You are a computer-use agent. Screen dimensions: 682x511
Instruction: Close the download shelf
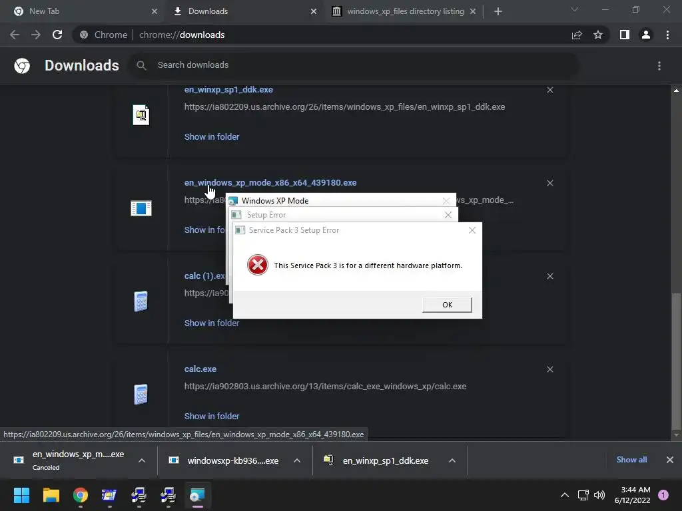(670, 460)
